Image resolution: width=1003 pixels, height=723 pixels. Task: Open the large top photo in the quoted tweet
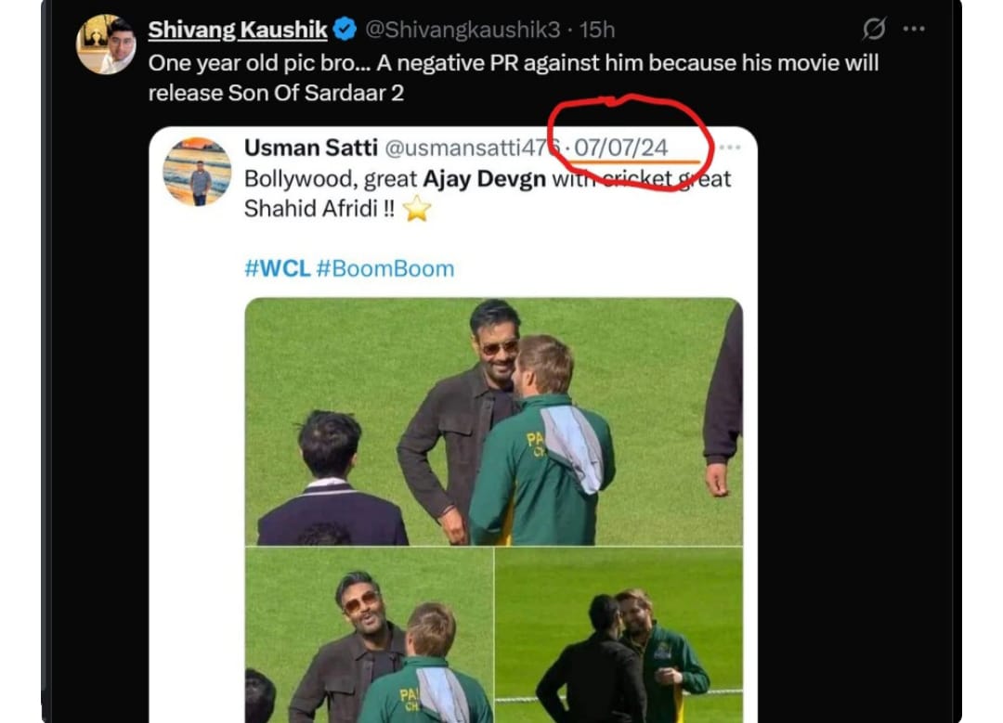click(x=493, y=421)
